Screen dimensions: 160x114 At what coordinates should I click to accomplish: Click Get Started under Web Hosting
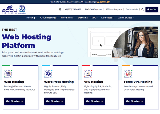(x=15, y=101)
